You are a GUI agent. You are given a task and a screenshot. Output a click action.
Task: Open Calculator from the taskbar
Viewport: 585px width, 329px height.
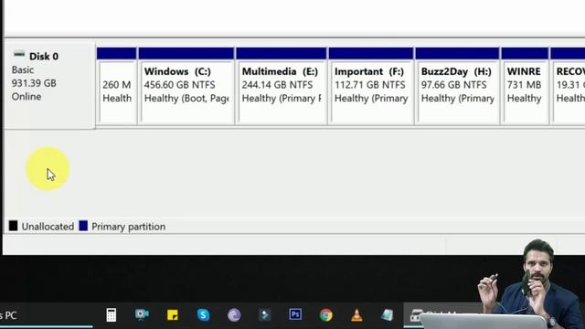112,314
